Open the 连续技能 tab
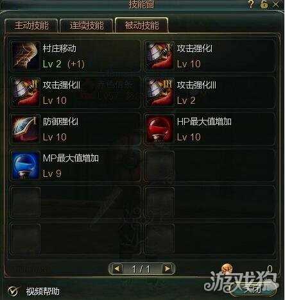Image resolution: width=285 pixels, height=300 pixels. coord(87,26)
